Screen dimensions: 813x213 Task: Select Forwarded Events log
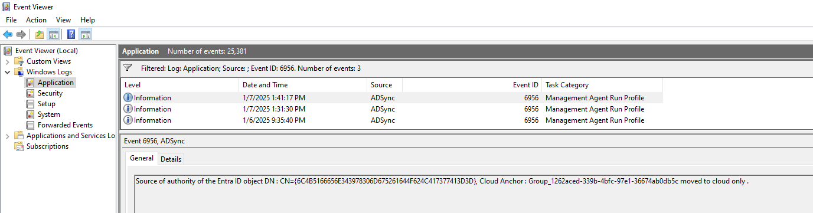pos(65,125)
